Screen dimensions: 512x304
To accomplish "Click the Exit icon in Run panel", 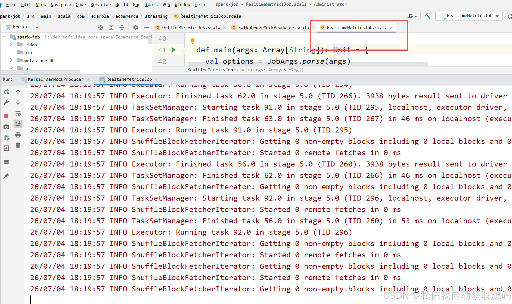I will (x=6, y=148).
